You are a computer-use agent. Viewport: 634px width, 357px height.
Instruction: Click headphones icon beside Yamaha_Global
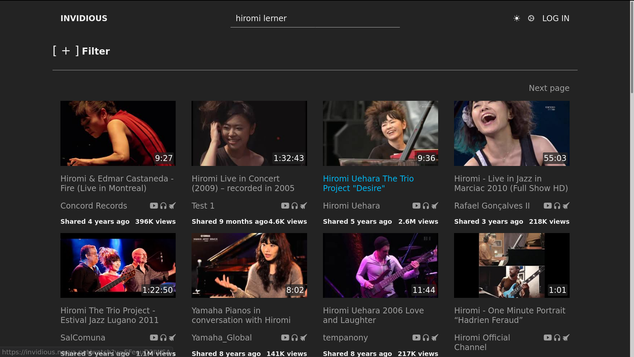(295, 337)
